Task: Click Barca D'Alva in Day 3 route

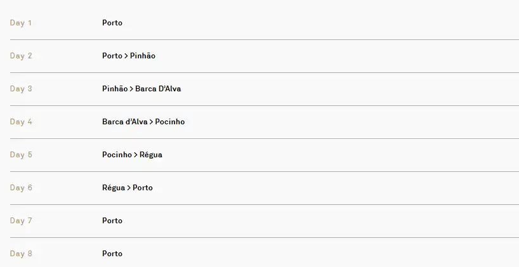Action: tap(158, 89)
